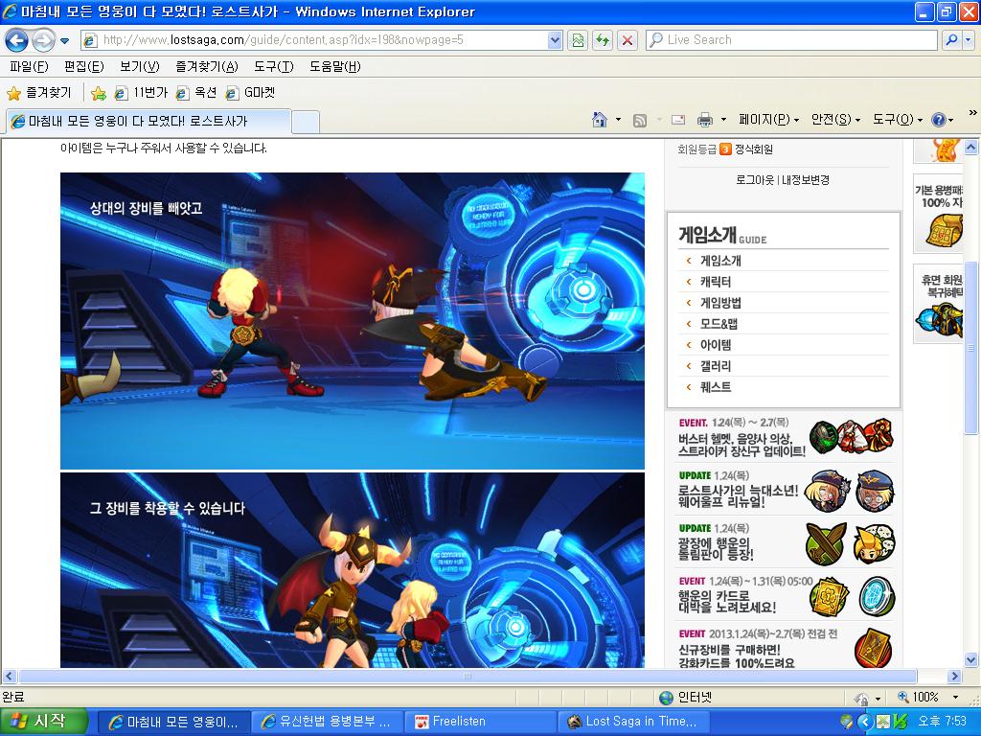Click the RSS feeds icon
The height and width of the screenshot is (736, 981).
[639, 120]
